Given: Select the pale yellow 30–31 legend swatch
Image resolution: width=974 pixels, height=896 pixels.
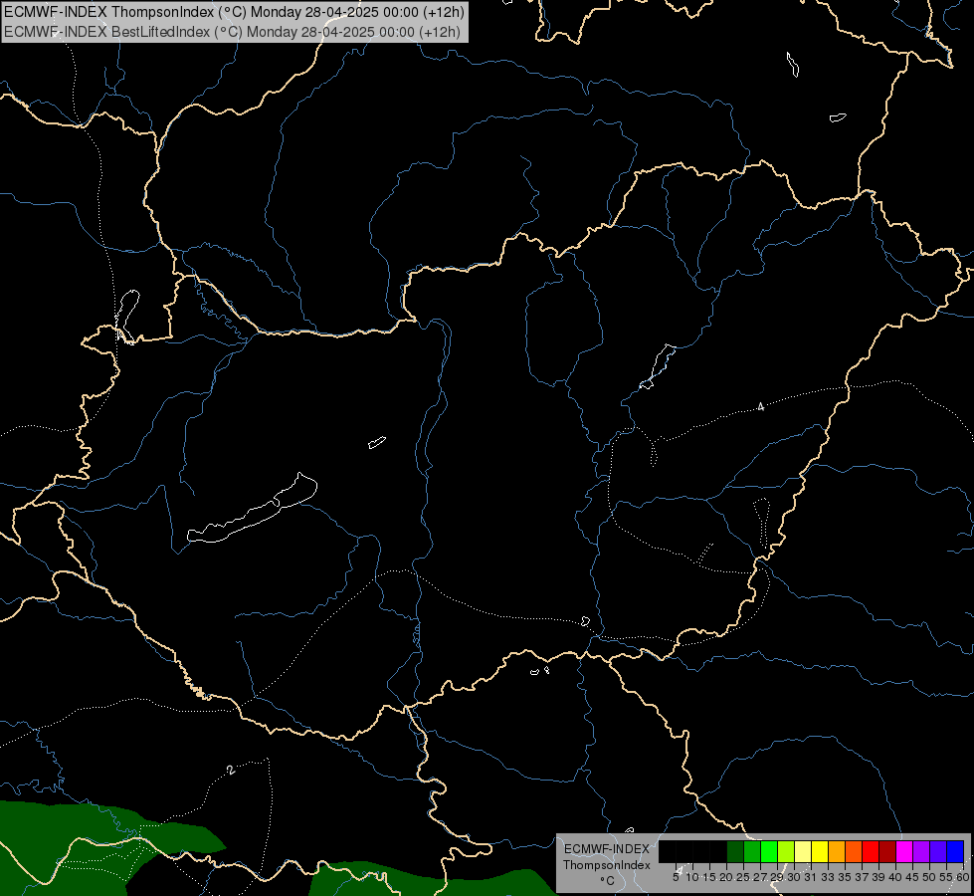Looking at the screenshot, I should [x=803, y=852].
